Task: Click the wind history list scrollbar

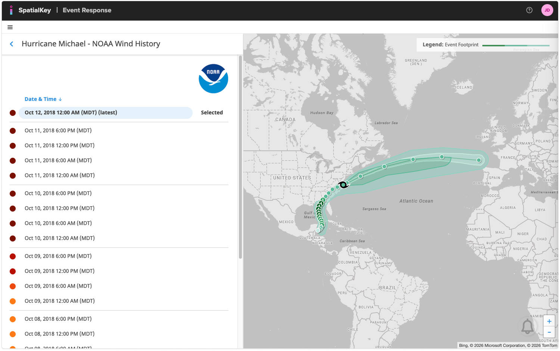Action: point(240,157)
